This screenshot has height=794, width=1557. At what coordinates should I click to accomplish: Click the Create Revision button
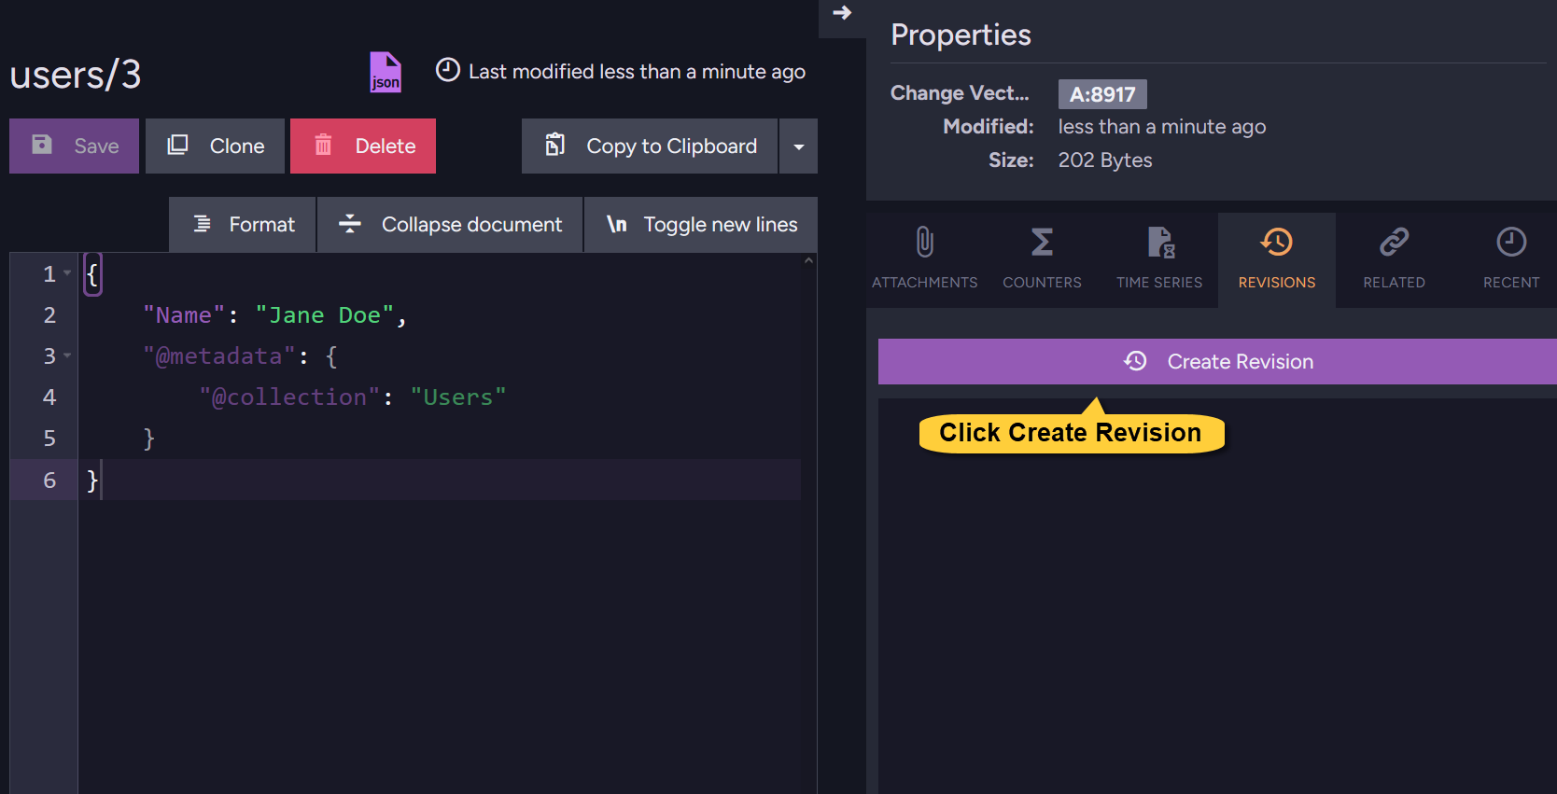point(1217,361)
